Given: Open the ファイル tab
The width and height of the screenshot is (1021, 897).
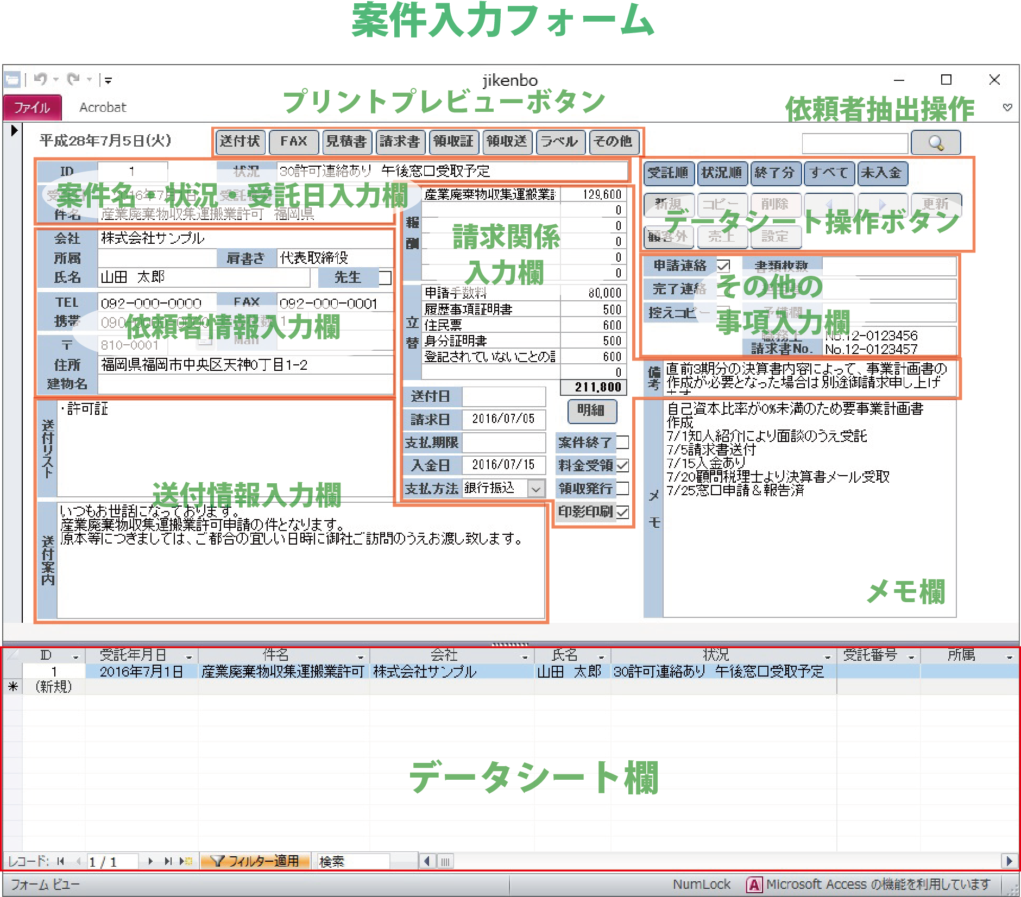Looking at the screenshot, I should click(x=32, y=108).
